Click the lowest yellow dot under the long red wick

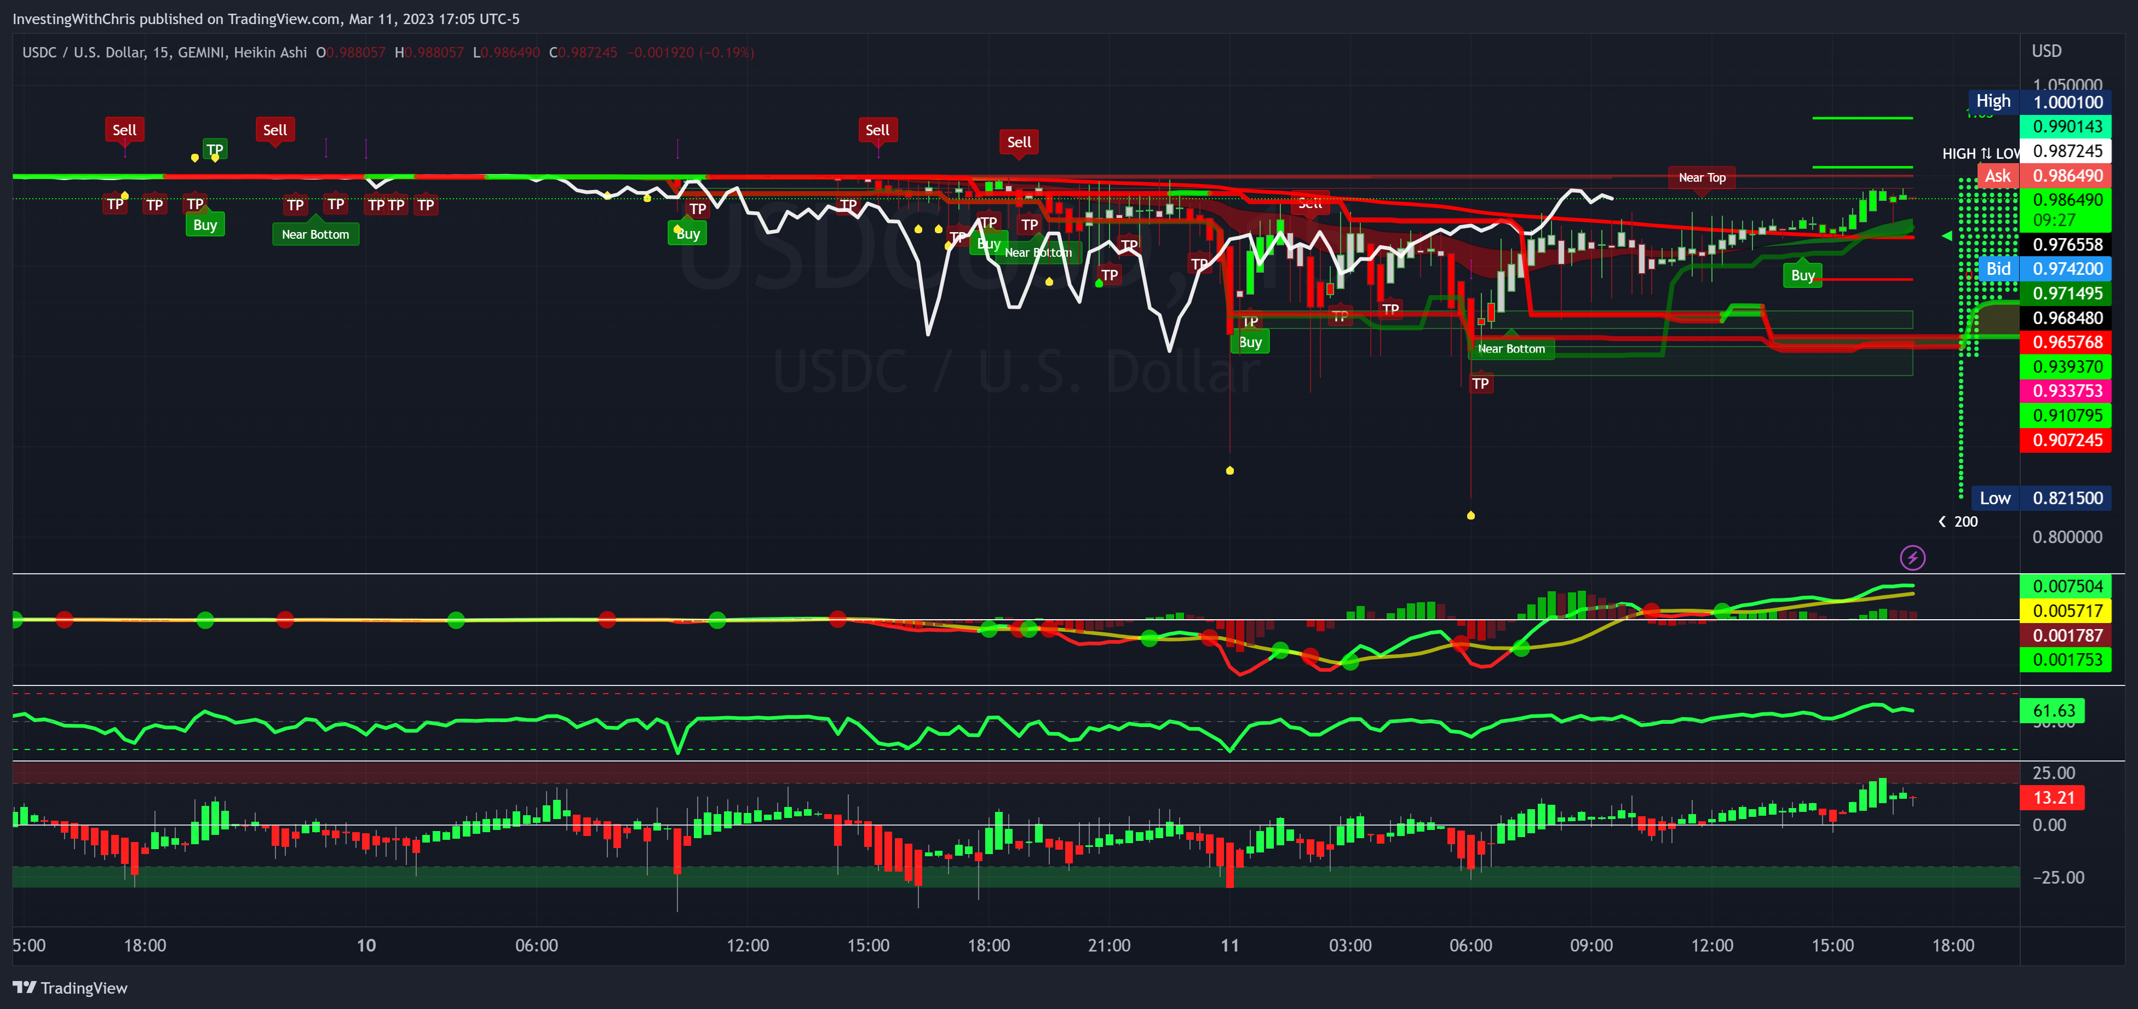click(x=1471, y=515)
